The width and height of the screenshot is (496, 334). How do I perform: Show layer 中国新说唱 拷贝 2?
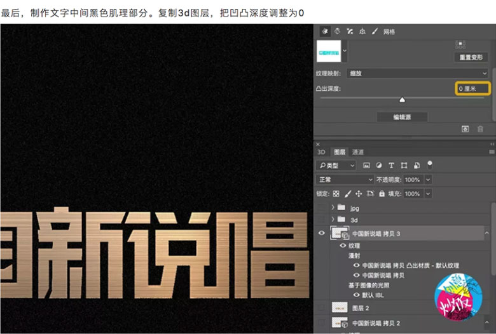pos(321,323)
